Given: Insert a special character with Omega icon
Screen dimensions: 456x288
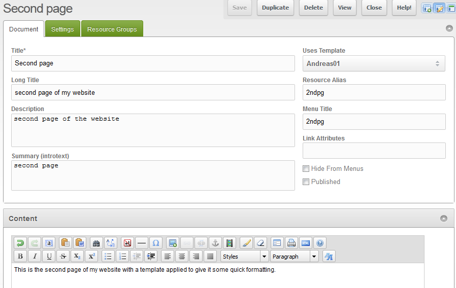Looking at the screenshot, I should tap(156, 243).
